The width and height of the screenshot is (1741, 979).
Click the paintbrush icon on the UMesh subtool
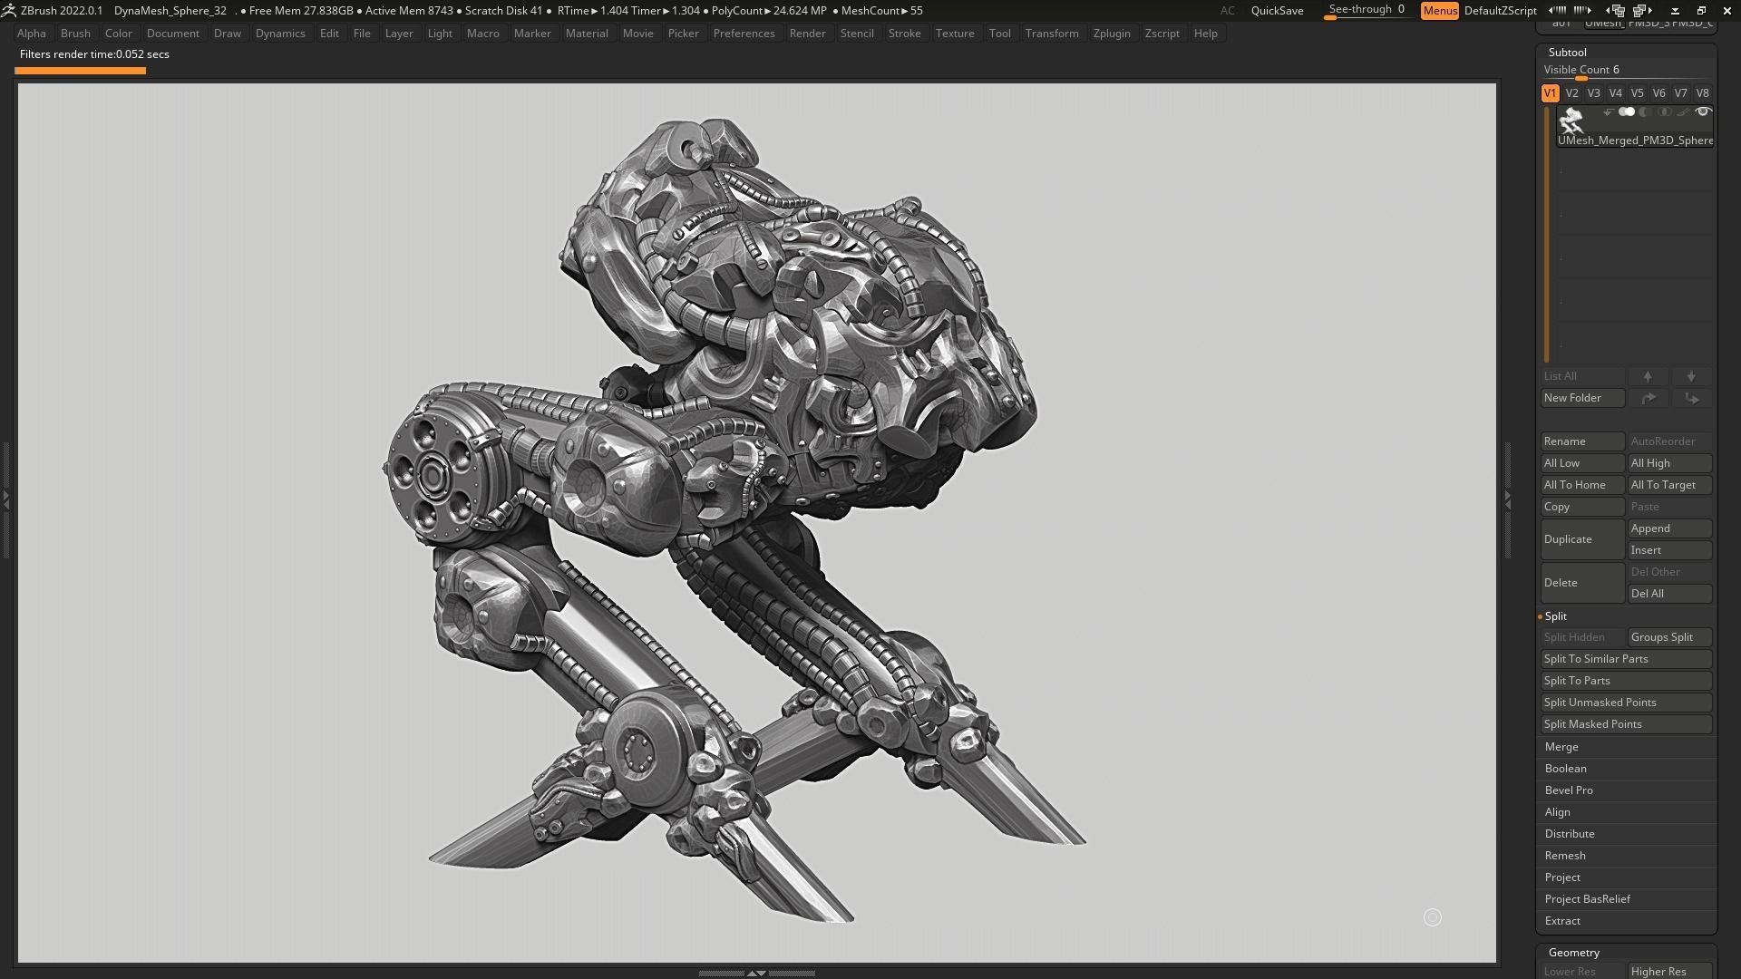[1685, 111]
